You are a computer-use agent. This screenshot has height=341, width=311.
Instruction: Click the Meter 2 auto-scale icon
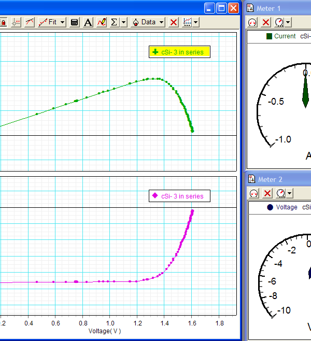[253, 193]
